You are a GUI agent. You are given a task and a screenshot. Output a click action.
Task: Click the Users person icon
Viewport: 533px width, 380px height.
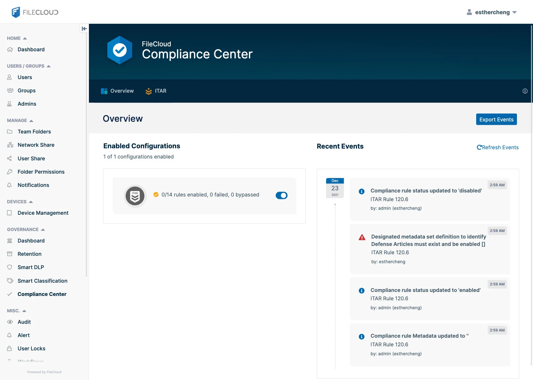coord(10,77)
